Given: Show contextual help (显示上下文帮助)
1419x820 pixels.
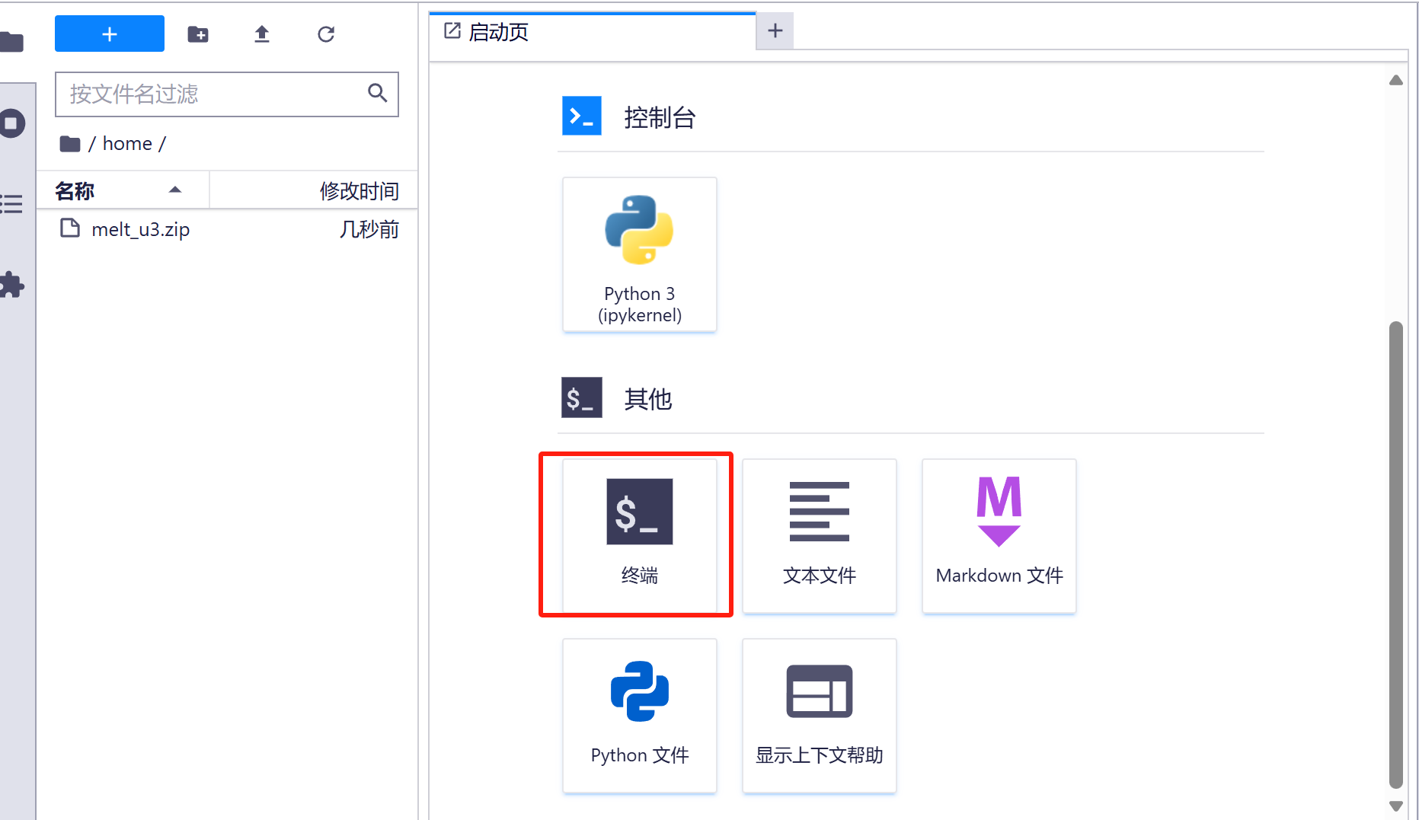Looking at the screenshot, I should tap(819, 715).
